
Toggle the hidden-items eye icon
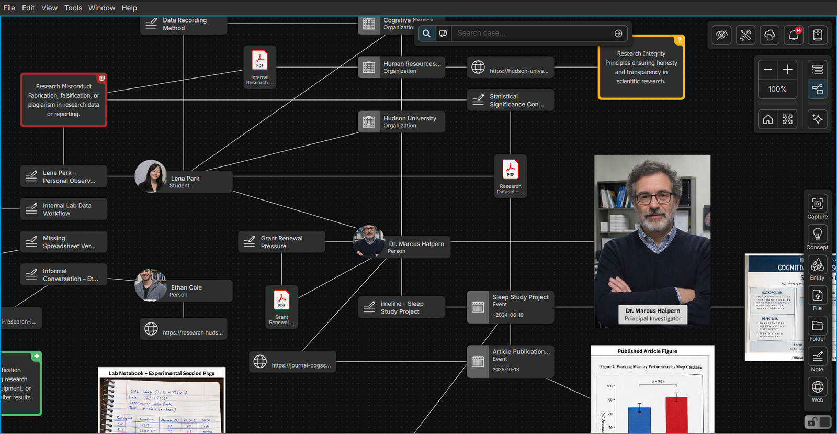(721, 35)
